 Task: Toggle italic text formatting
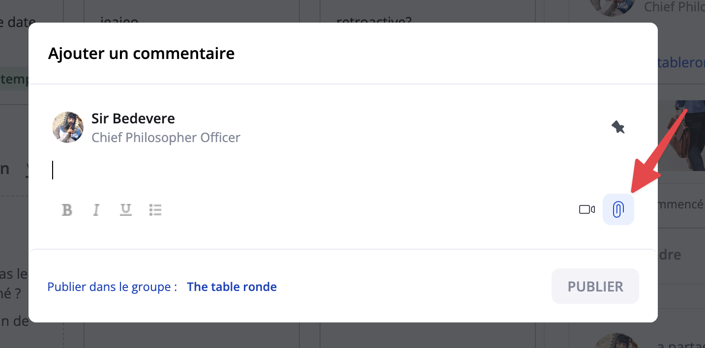(96, 210)
